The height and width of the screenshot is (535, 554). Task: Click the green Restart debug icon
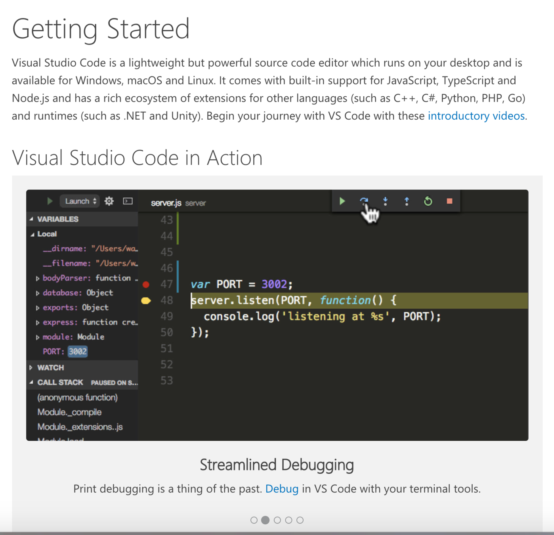pyautogui.click(x=428, y=201)
